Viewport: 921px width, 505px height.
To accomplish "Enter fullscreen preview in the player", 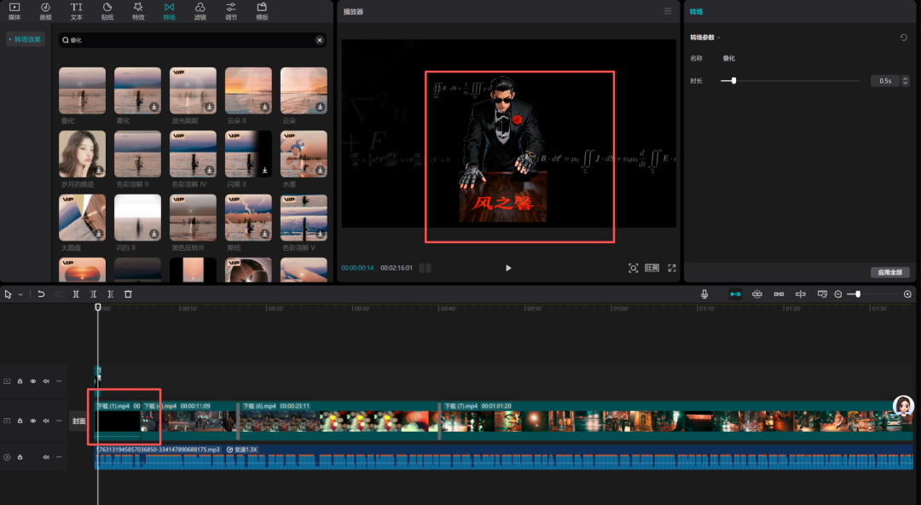I will click(672, 268).
